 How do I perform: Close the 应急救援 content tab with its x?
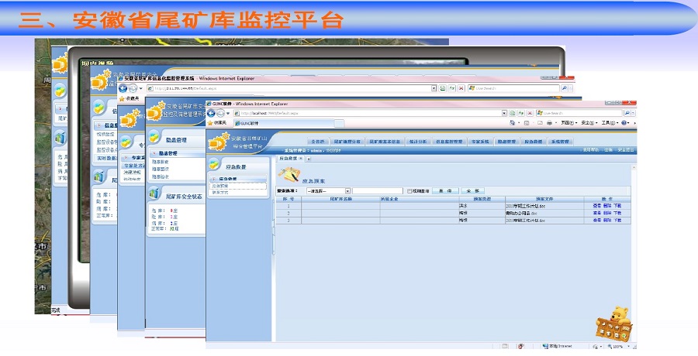pyautogui.click(x=301, y=159)
